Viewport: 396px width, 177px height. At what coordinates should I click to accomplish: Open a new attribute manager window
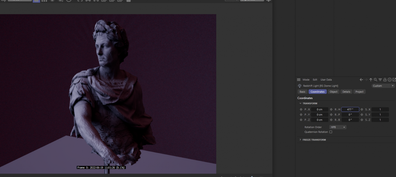point(394,80)
